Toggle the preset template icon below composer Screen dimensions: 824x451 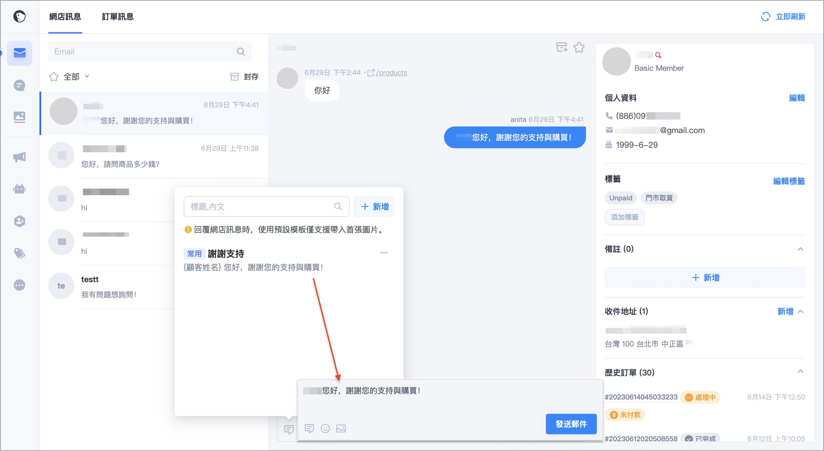coord(288,429)
